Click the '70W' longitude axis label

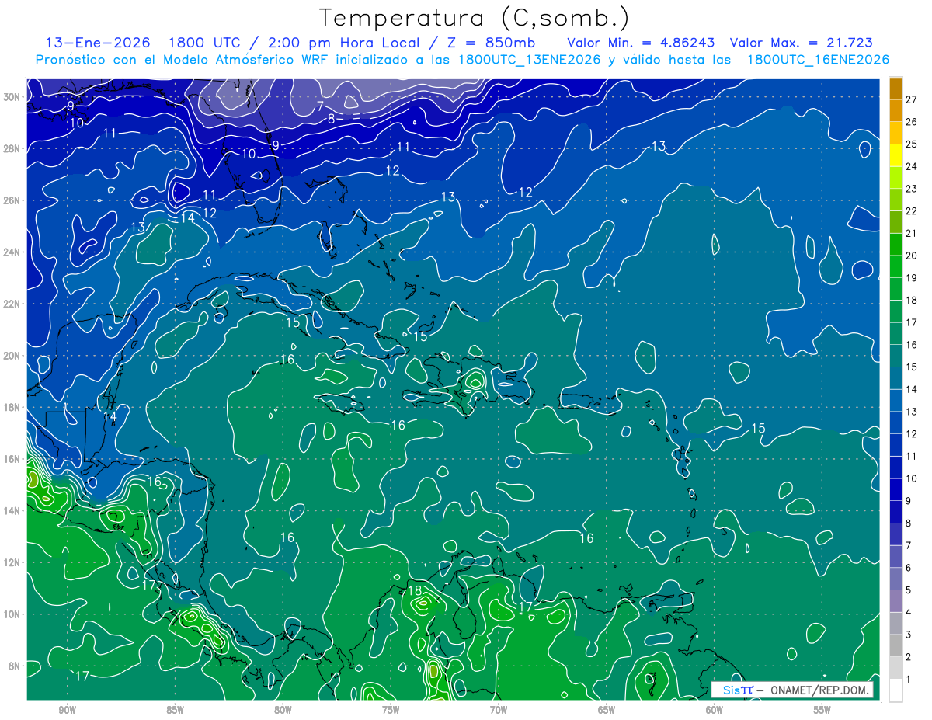pos(499,710)
